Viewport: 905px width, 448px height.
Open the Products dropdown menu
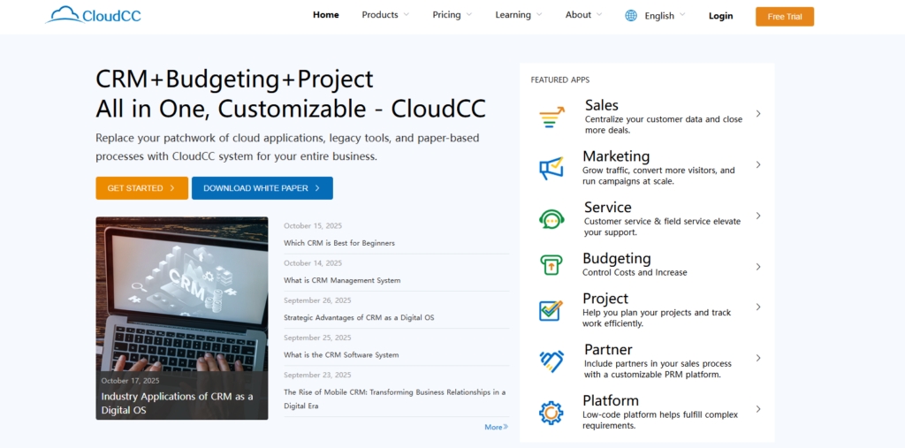coord(385,15)
